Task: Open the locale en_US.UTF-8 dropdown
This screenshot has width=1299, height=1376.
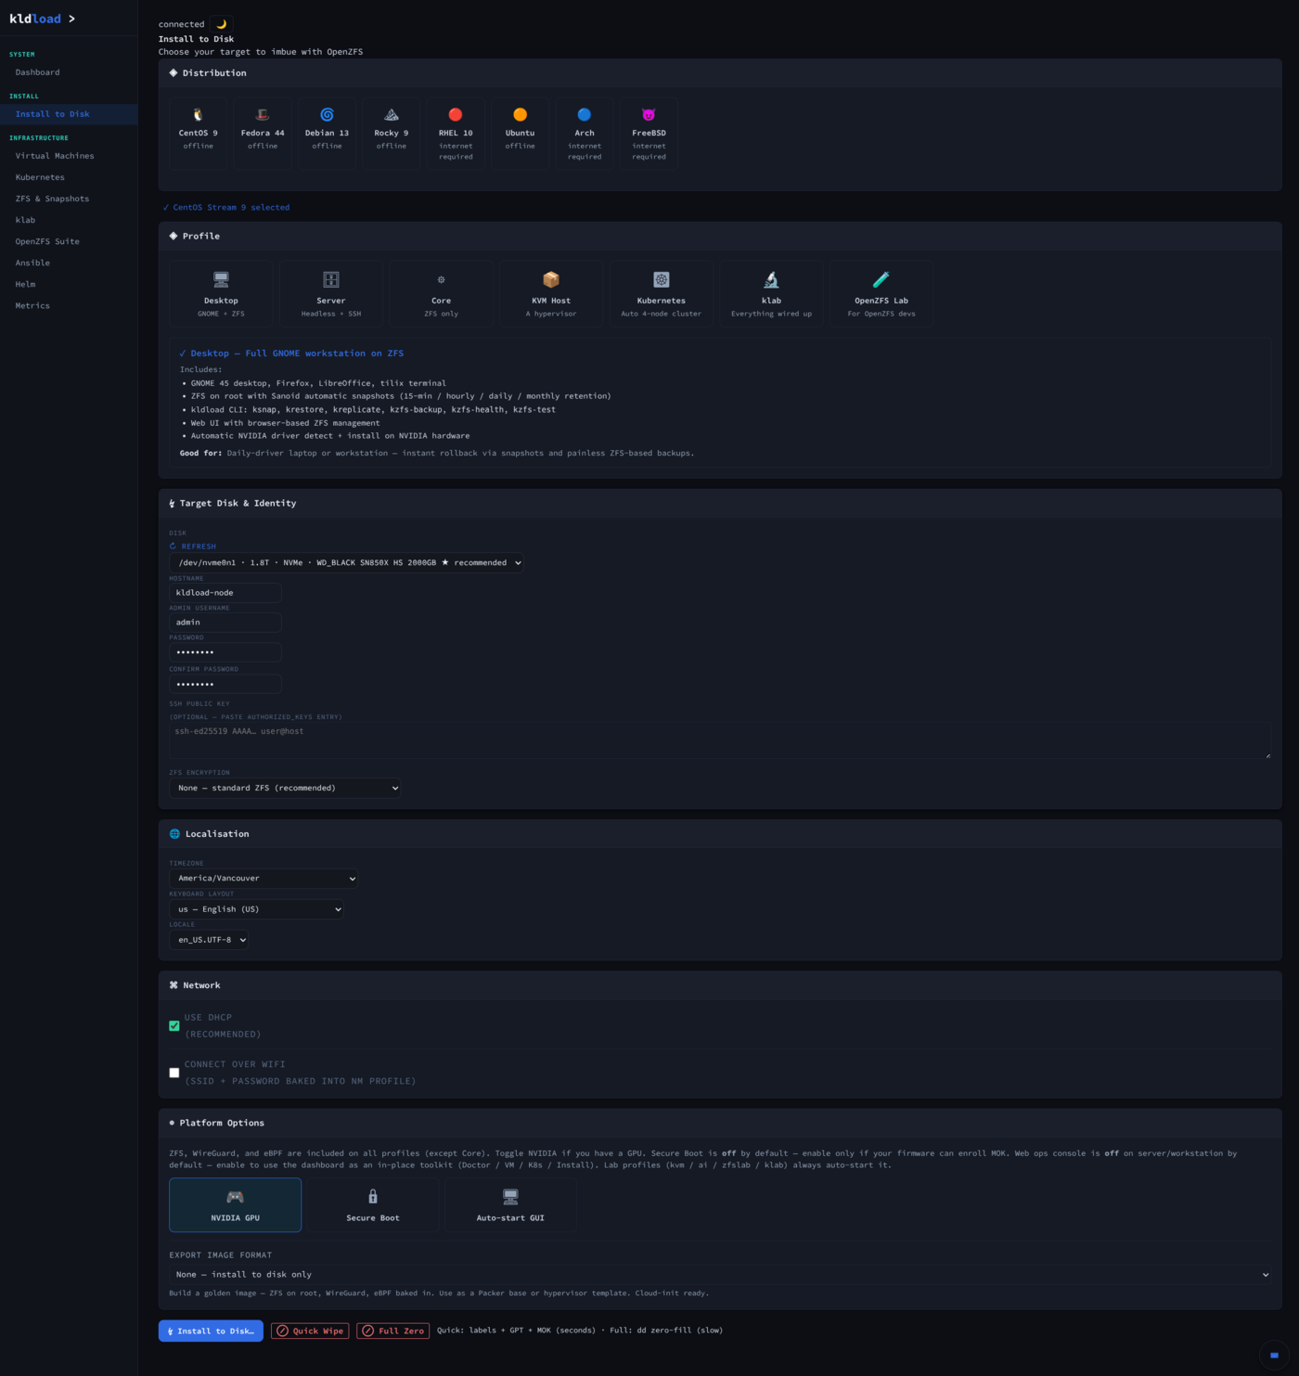Action: click(210, 940)
